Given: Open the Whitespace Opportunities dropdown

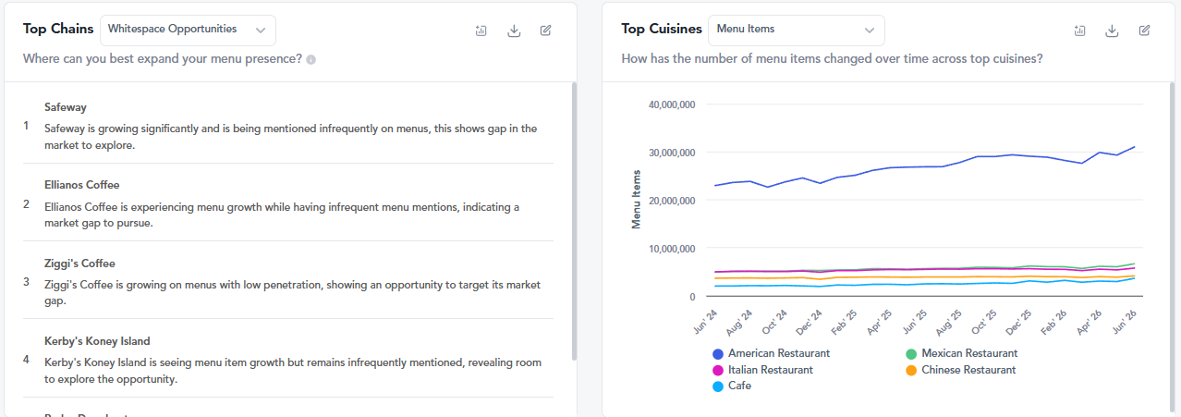Looking at the screenshot, I should (188, 30).
